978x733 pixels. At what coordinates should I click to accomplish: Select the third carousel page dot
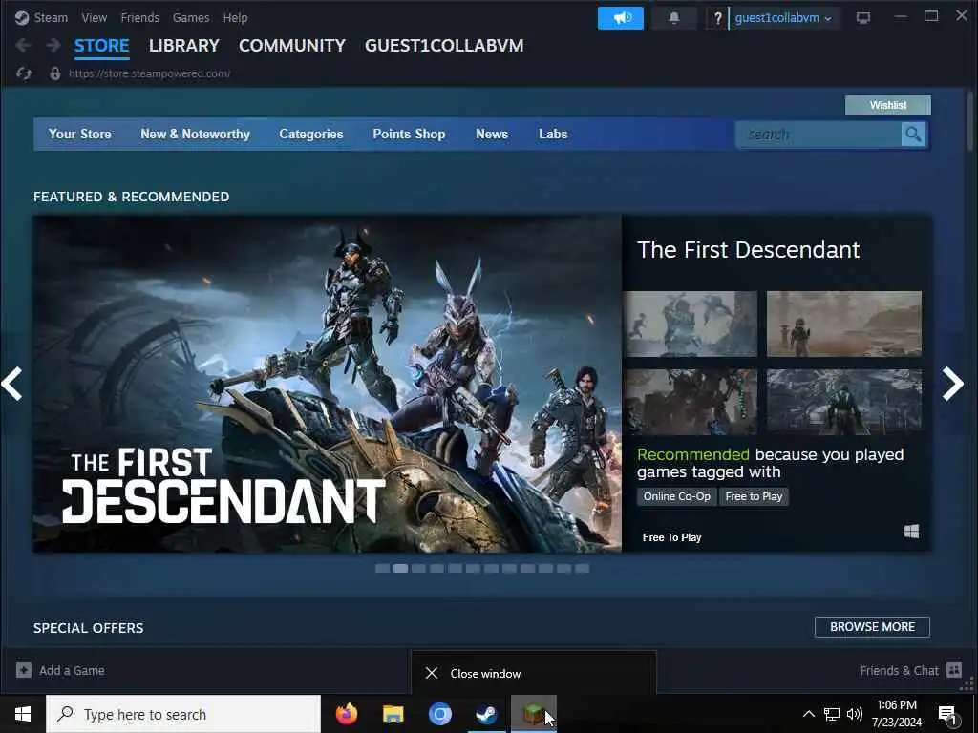418,569
